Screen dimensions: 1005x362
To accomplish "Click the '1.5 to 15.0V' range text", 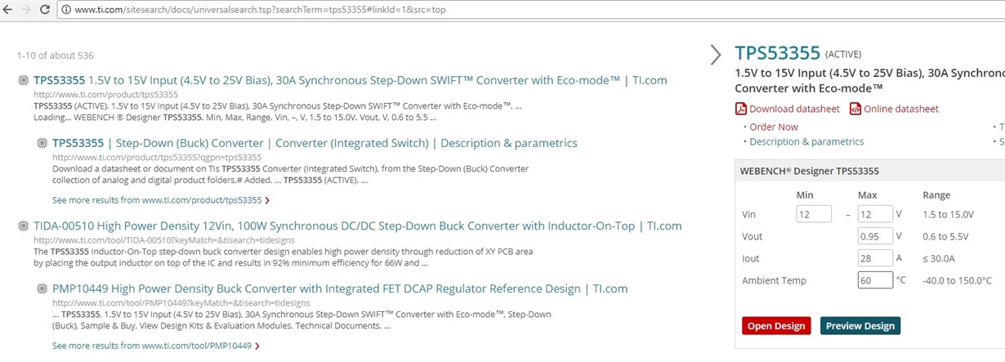I will [949, 214].
